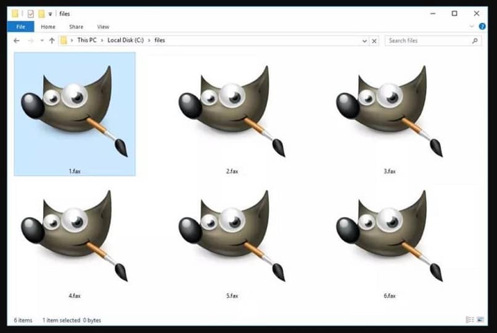Select the 1.fax GIMP file thumbnail
The height and width of the screenshot is (333, 497).
coord(75,111)
